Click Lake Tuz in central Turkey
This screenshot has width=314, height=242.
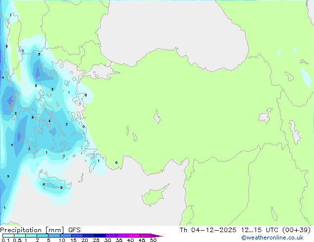tap(157, 117)
